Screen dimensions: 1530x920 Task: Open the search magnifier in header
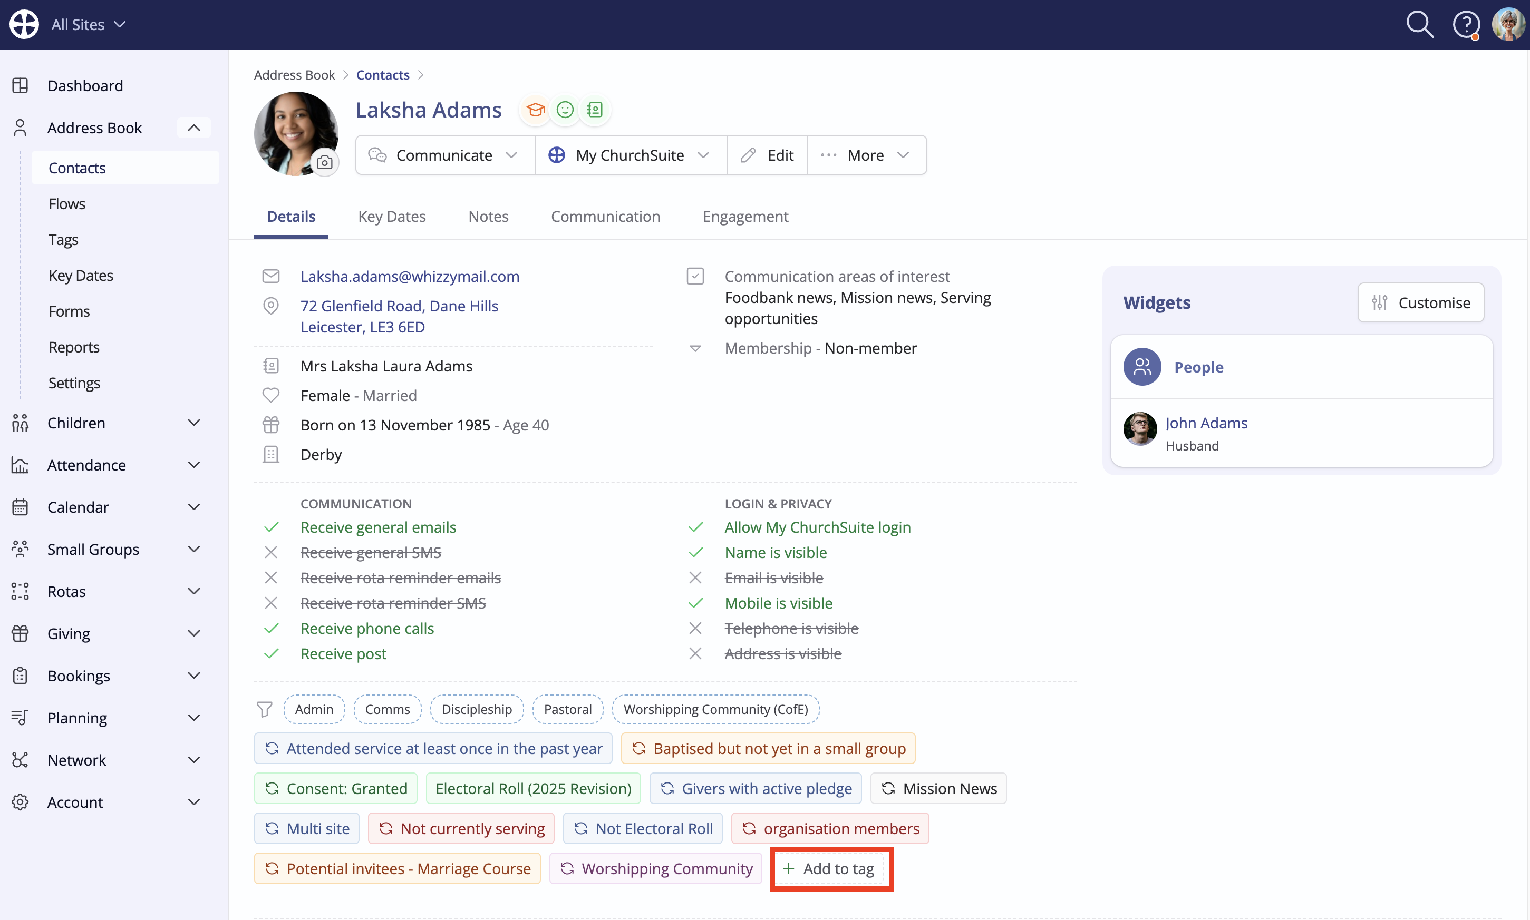tap(1419, 24)
